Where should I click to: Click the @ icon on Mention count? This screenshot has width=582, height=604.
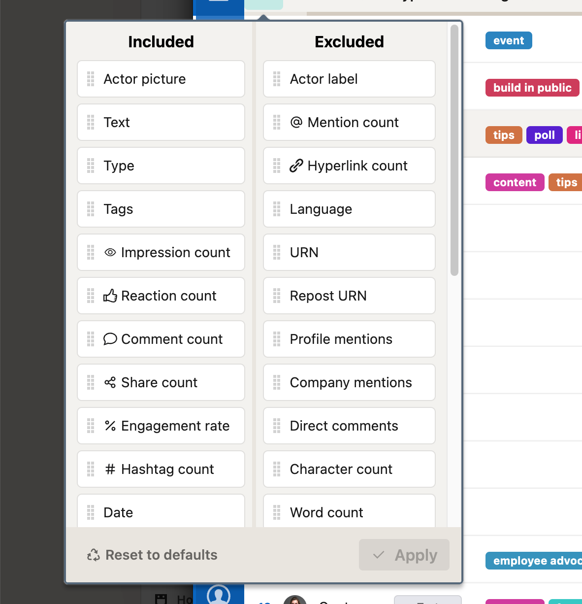pyautogui.click(x=296, y=122)
